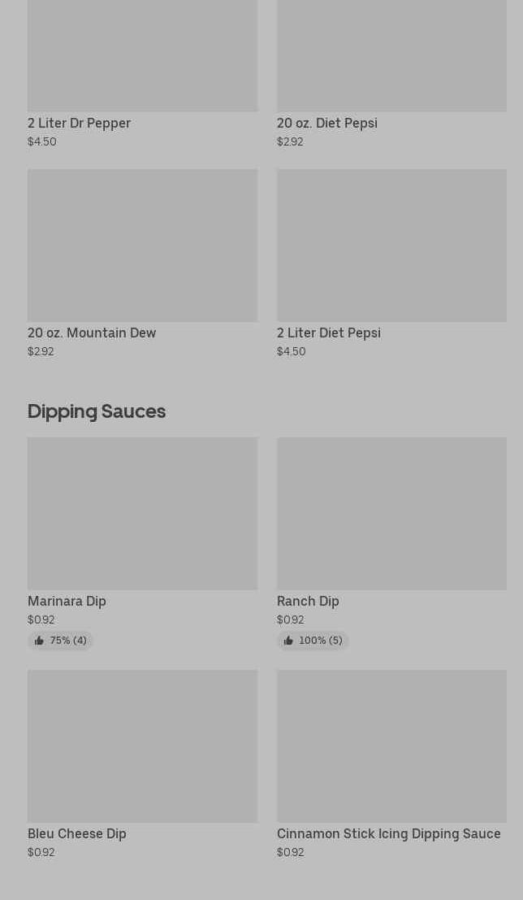
Task: Open the 2 Liter Diet Pepsi title
Action: pyautogui.click(x=328, y=333)
